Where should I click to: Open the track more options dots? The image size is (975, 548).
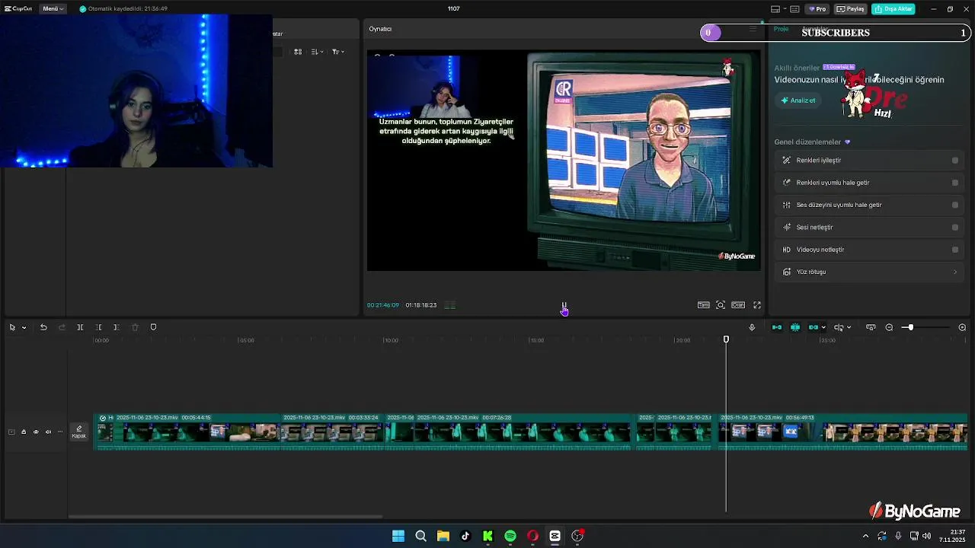60,432
